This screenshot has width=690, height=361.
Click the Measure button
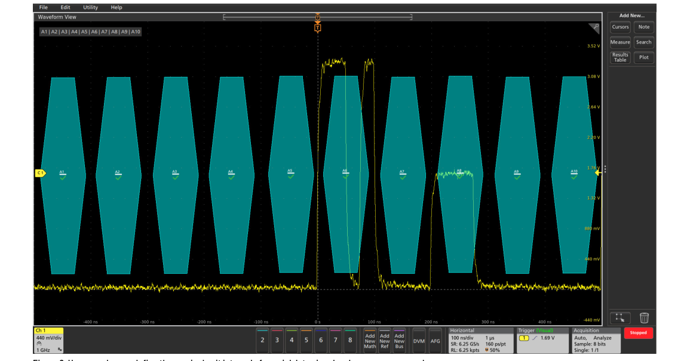point(620,42)
